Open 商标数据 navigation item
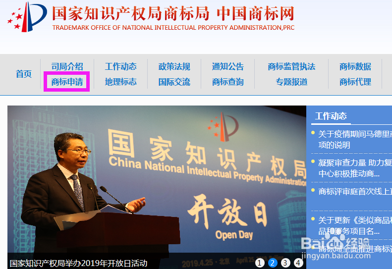 click(x=355, y=66)
